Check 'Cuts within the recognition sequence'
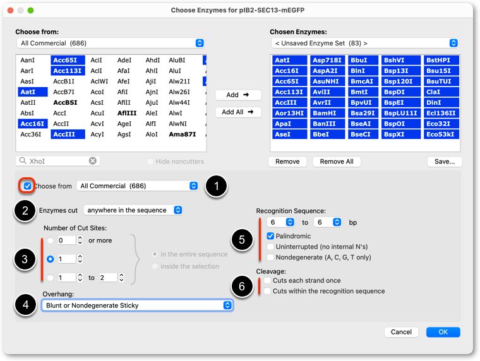This screenshot has height=361, width=480. (268, 291)
